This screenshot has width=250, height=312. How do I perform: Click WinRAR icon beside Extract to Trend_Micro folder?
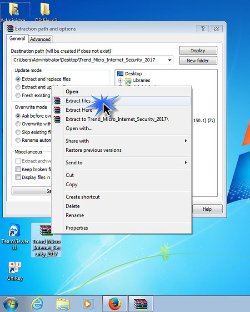tap(57, 119)
